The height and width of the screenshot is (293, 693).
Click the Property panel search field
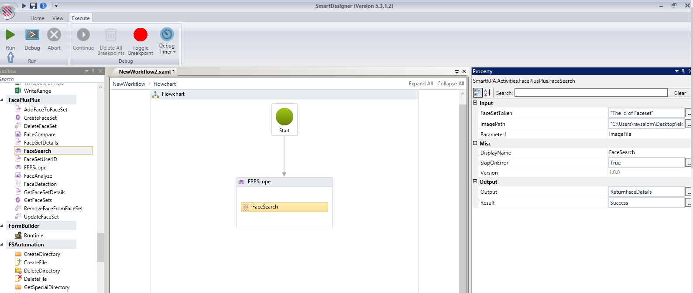click(590, 93)
